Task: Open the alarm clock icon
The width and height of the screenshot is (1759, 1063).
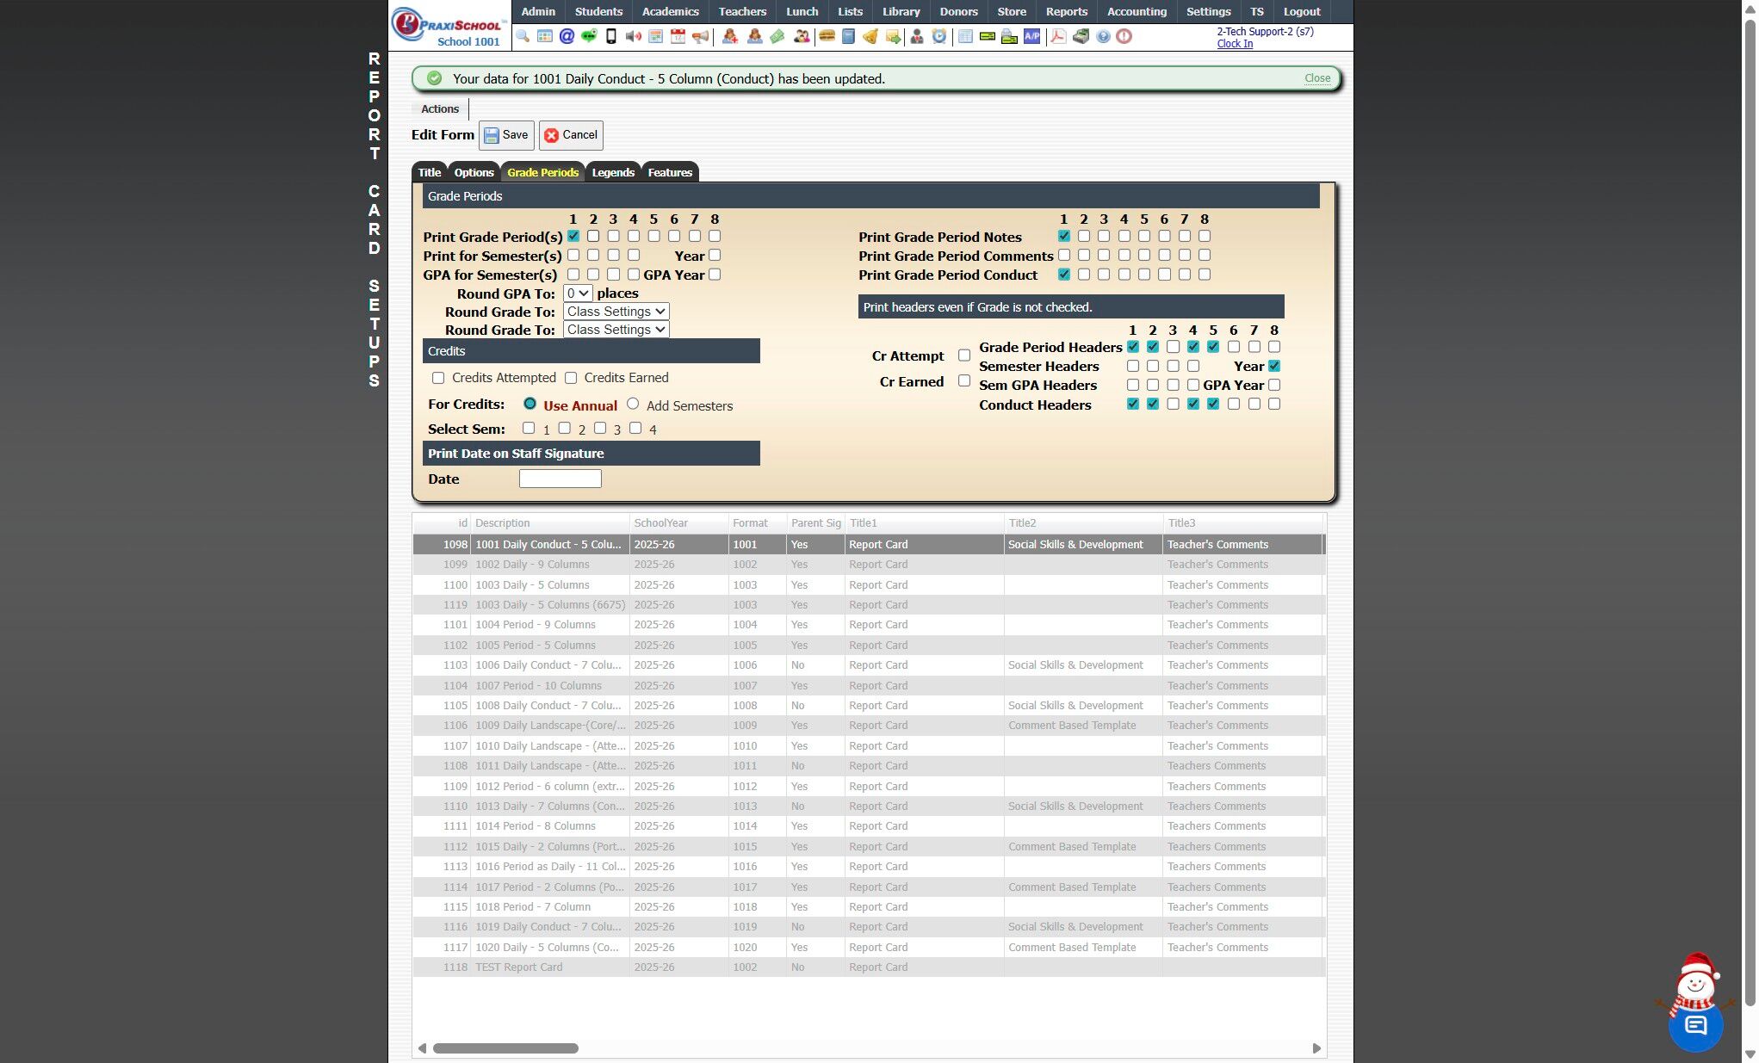Action: coord(939,36)
